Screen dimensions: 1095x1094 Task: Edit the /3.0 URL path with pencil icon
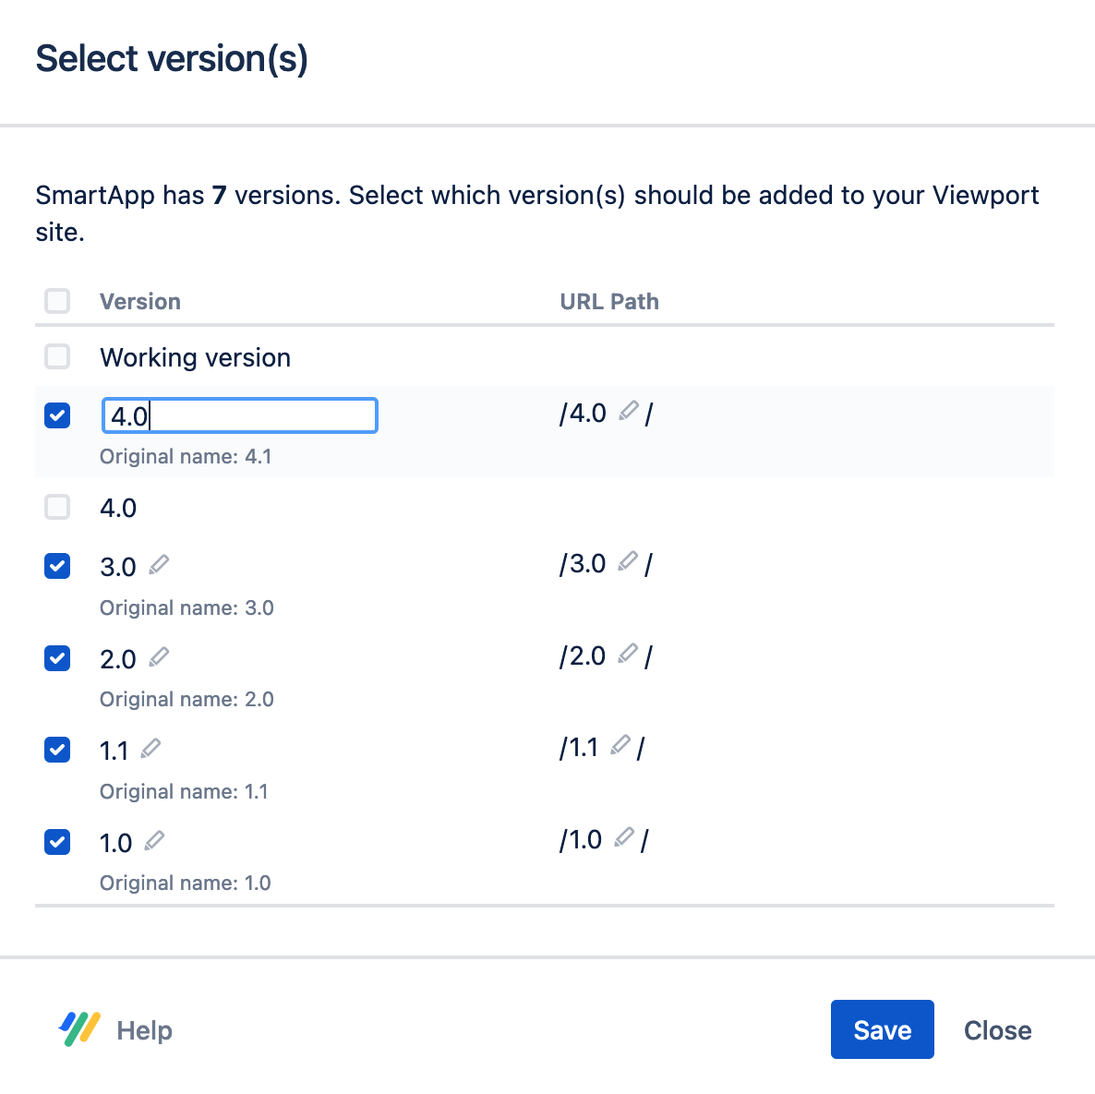(x=628, y=561)
